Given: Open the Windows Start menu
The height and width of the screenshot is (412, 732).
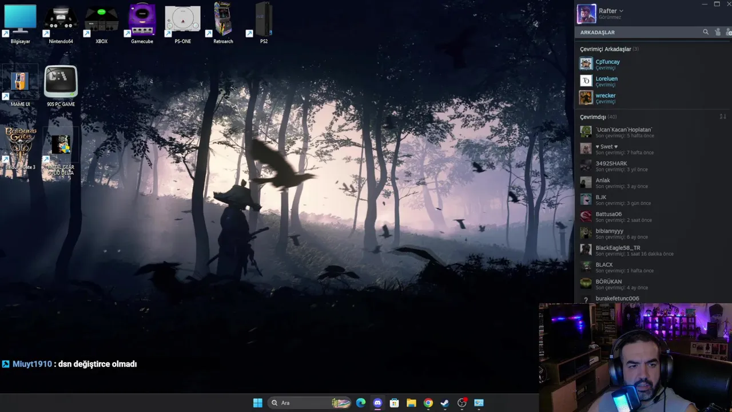Looking at the screenshot, I should tap(258, 403).
